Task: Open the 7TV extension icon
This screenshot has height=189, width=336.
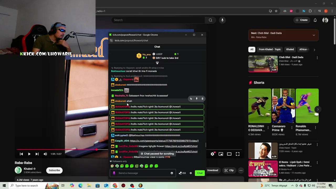Action: (x=304, y=11)
